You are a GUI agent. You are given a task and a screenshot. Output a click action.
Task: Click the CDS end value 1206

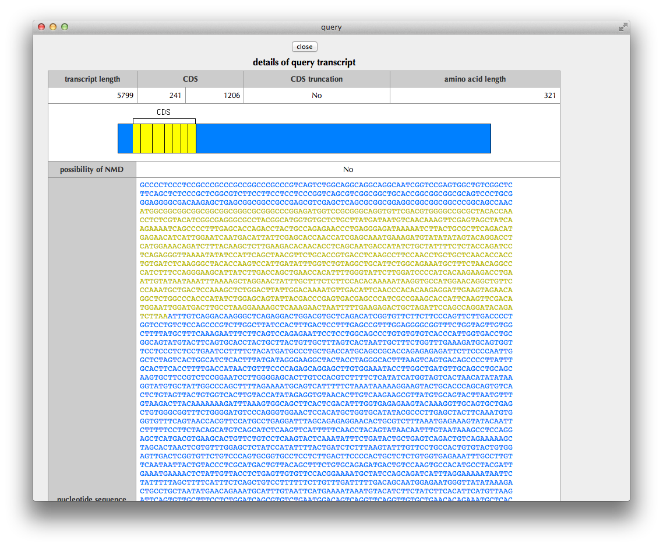pos(231,96)
